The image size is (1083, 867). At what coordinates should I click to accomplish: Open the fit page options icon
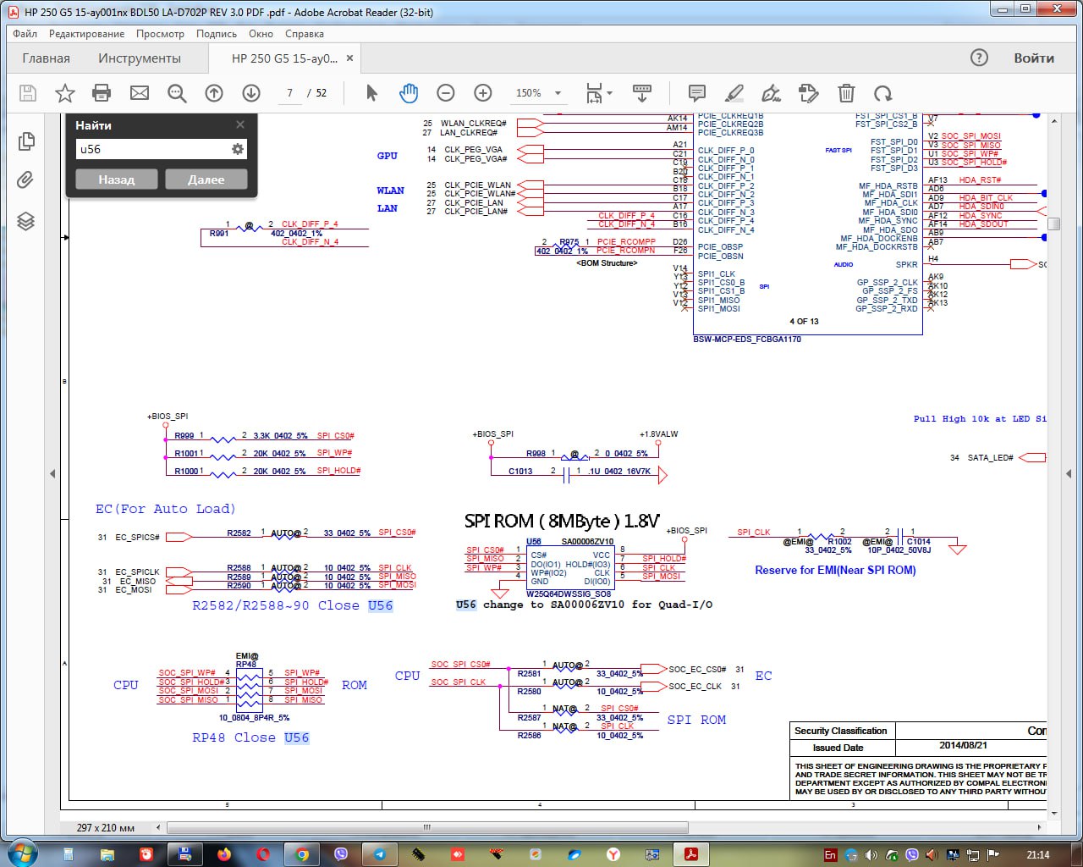click(x=594, y=93)
